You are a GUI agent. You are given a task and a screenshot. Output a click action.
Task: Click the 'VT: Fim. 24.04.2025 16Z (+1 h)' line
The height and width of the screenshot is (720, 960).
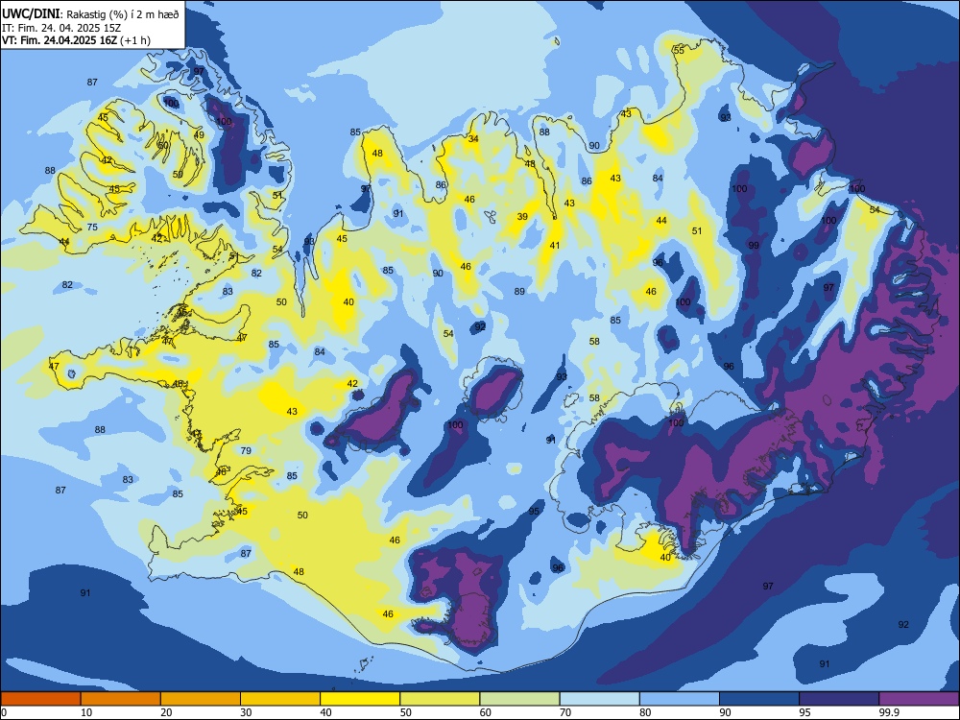point(76,40)
